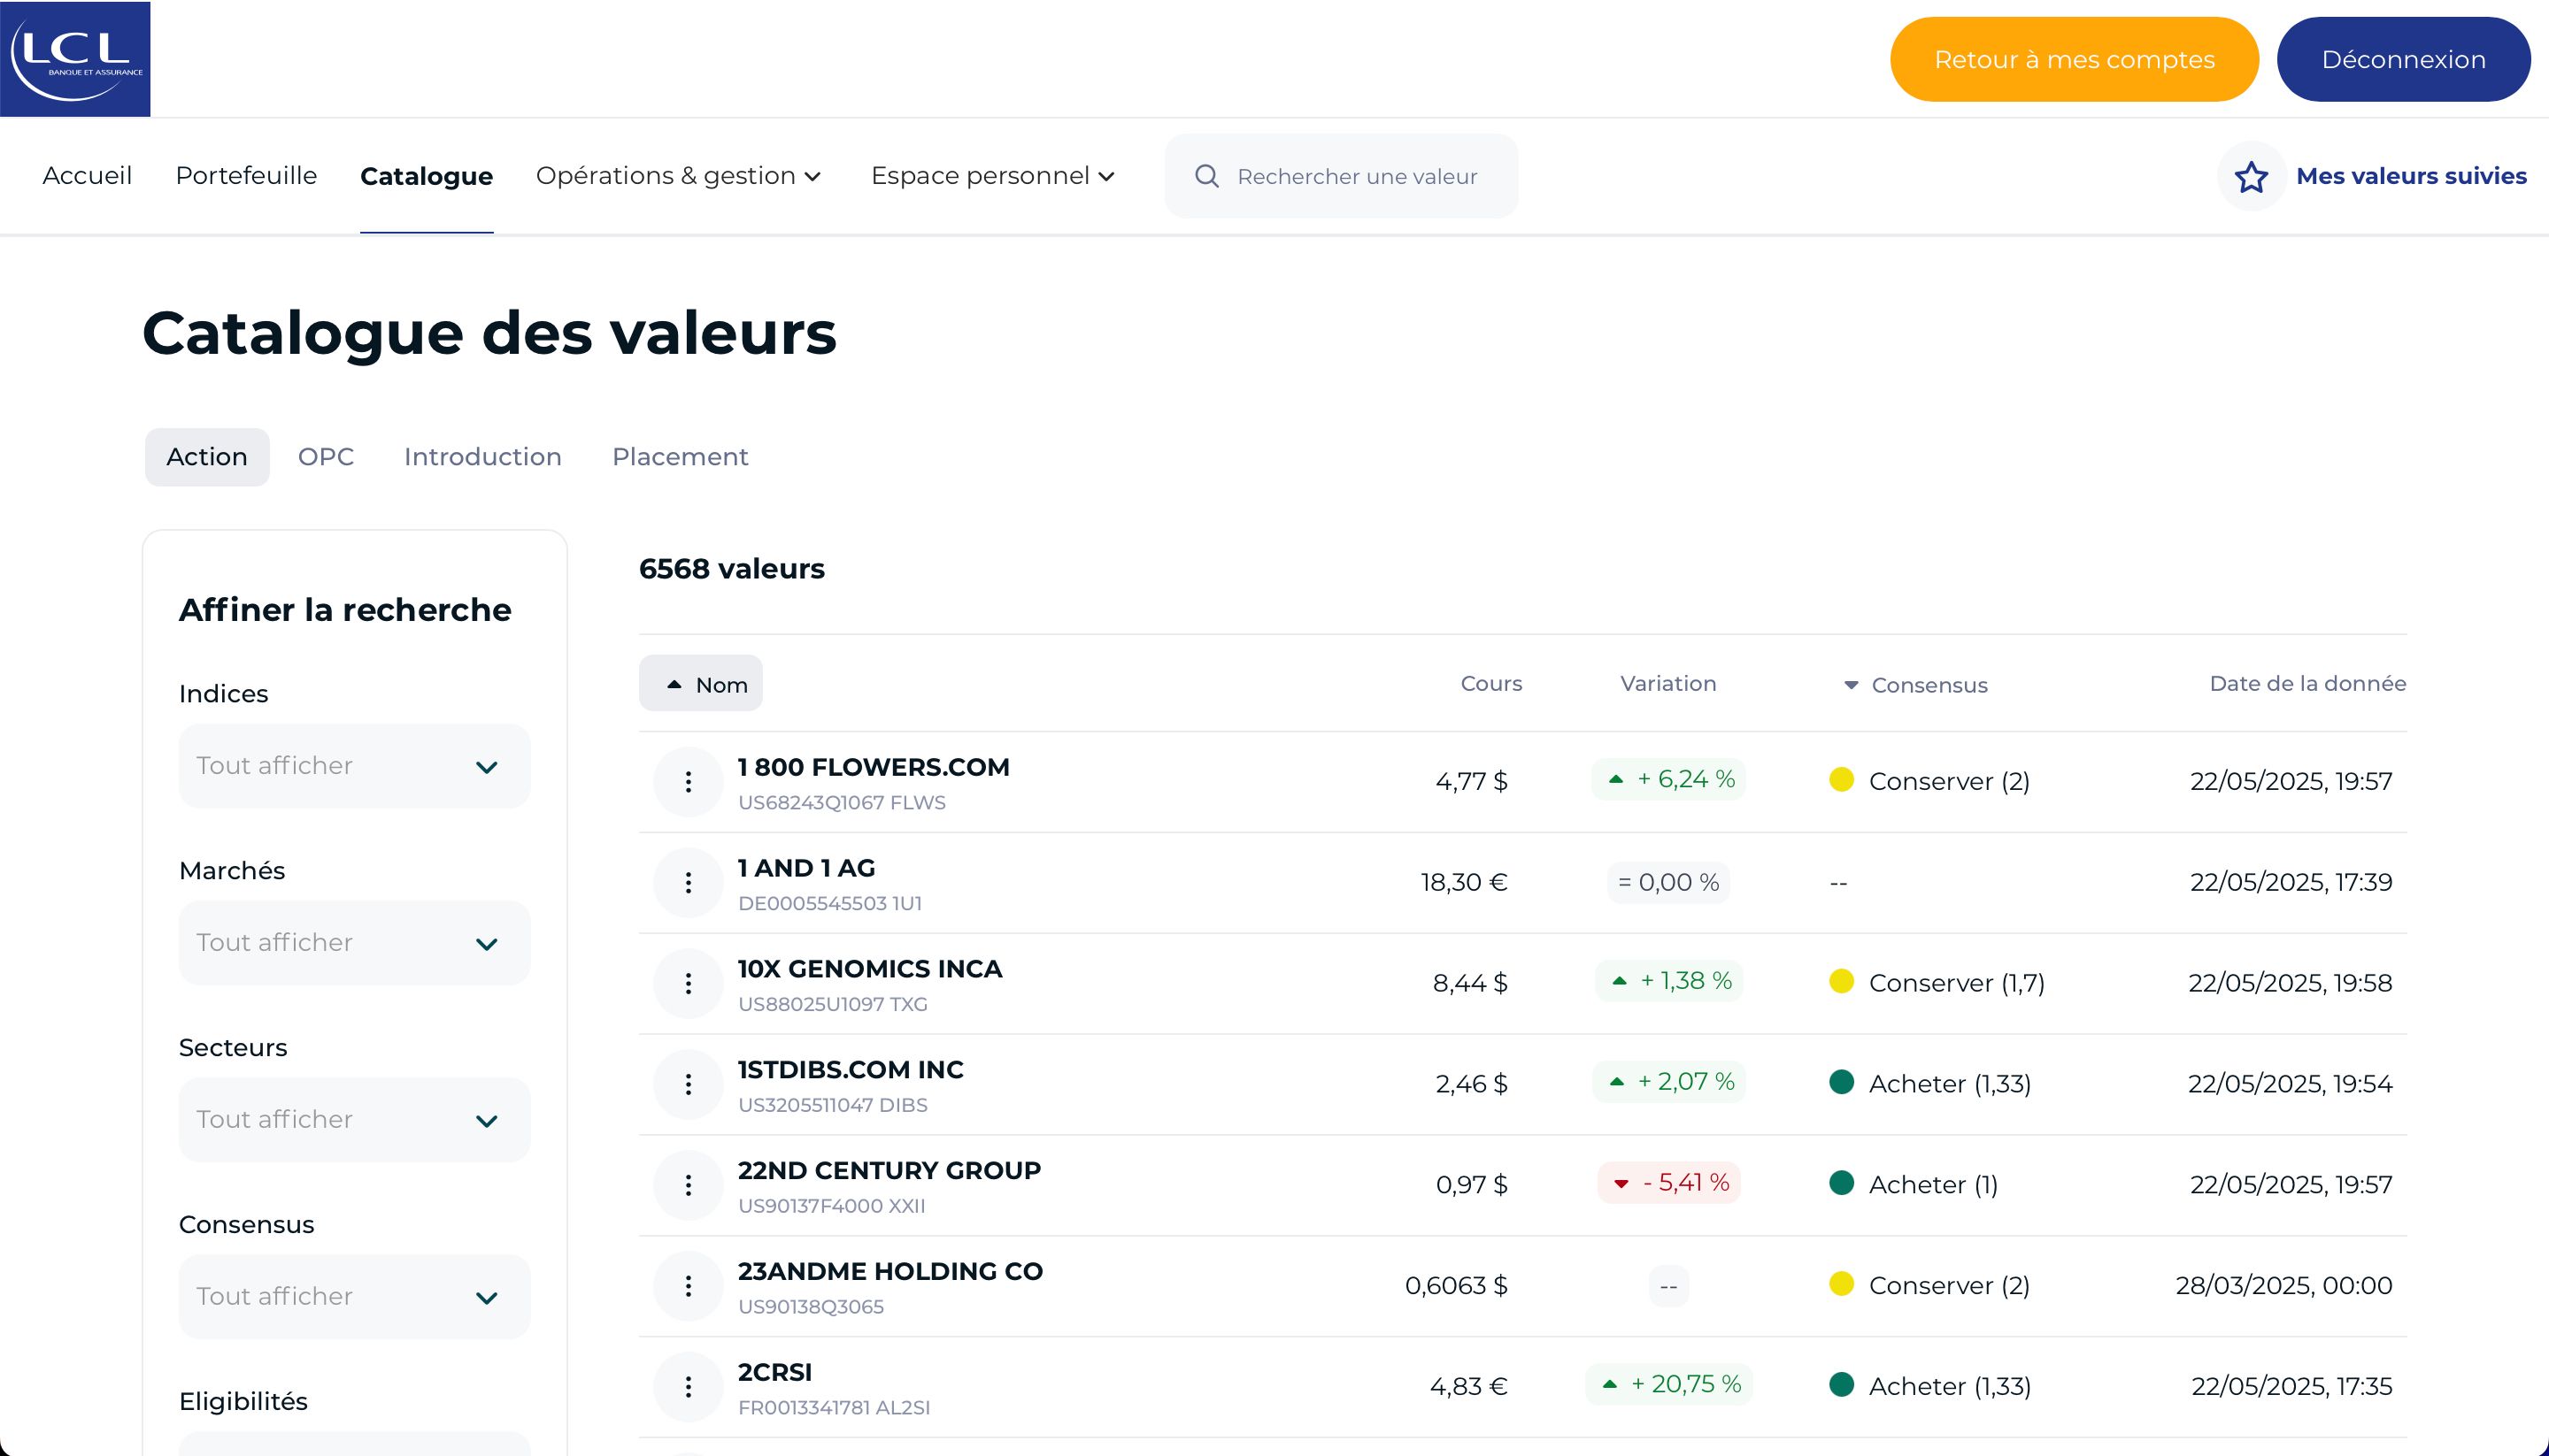The height and width of the screenshot is (1456, 2549).
Task: Switch to the OPC tab
Action: pos(326,457)
